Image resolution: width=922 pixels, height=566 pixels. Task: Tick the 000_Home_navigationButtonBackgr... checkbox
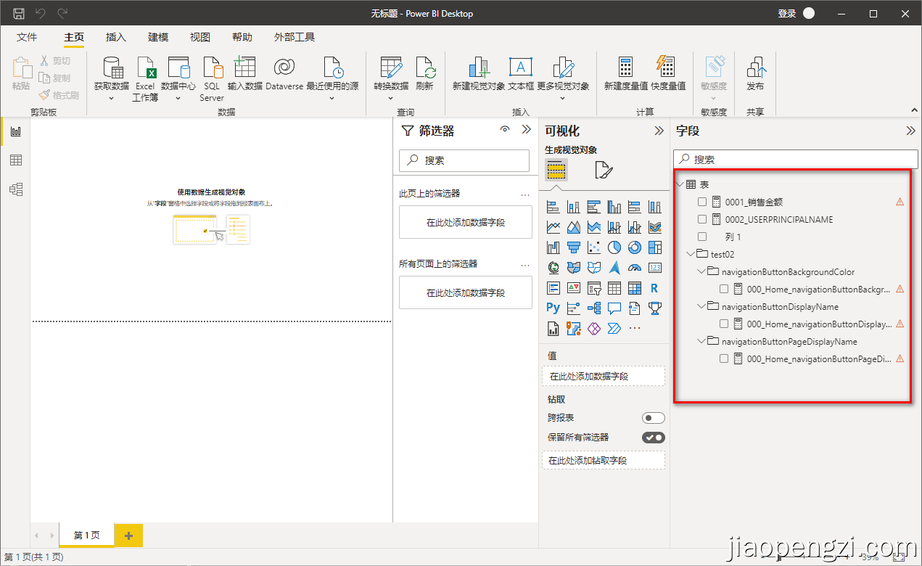[724, 289]
